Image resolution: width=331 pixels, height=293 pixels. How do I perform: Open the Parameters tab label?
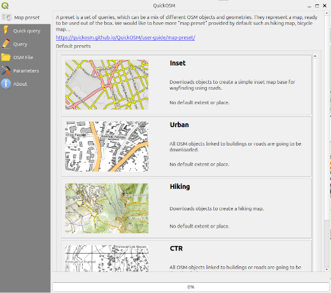pos(26,71)
